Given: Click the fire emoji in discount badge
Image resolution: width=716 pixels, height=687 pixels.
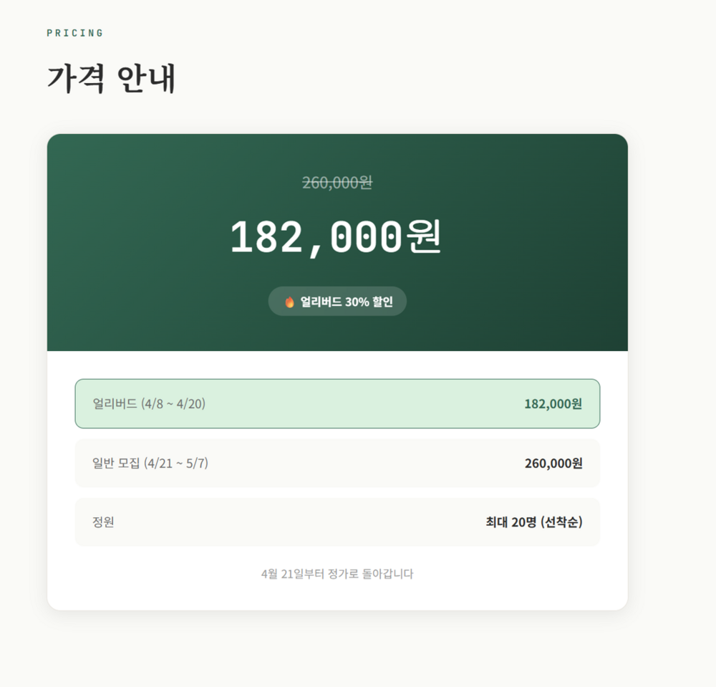Looking at the screenshot, I should (290, 302).
